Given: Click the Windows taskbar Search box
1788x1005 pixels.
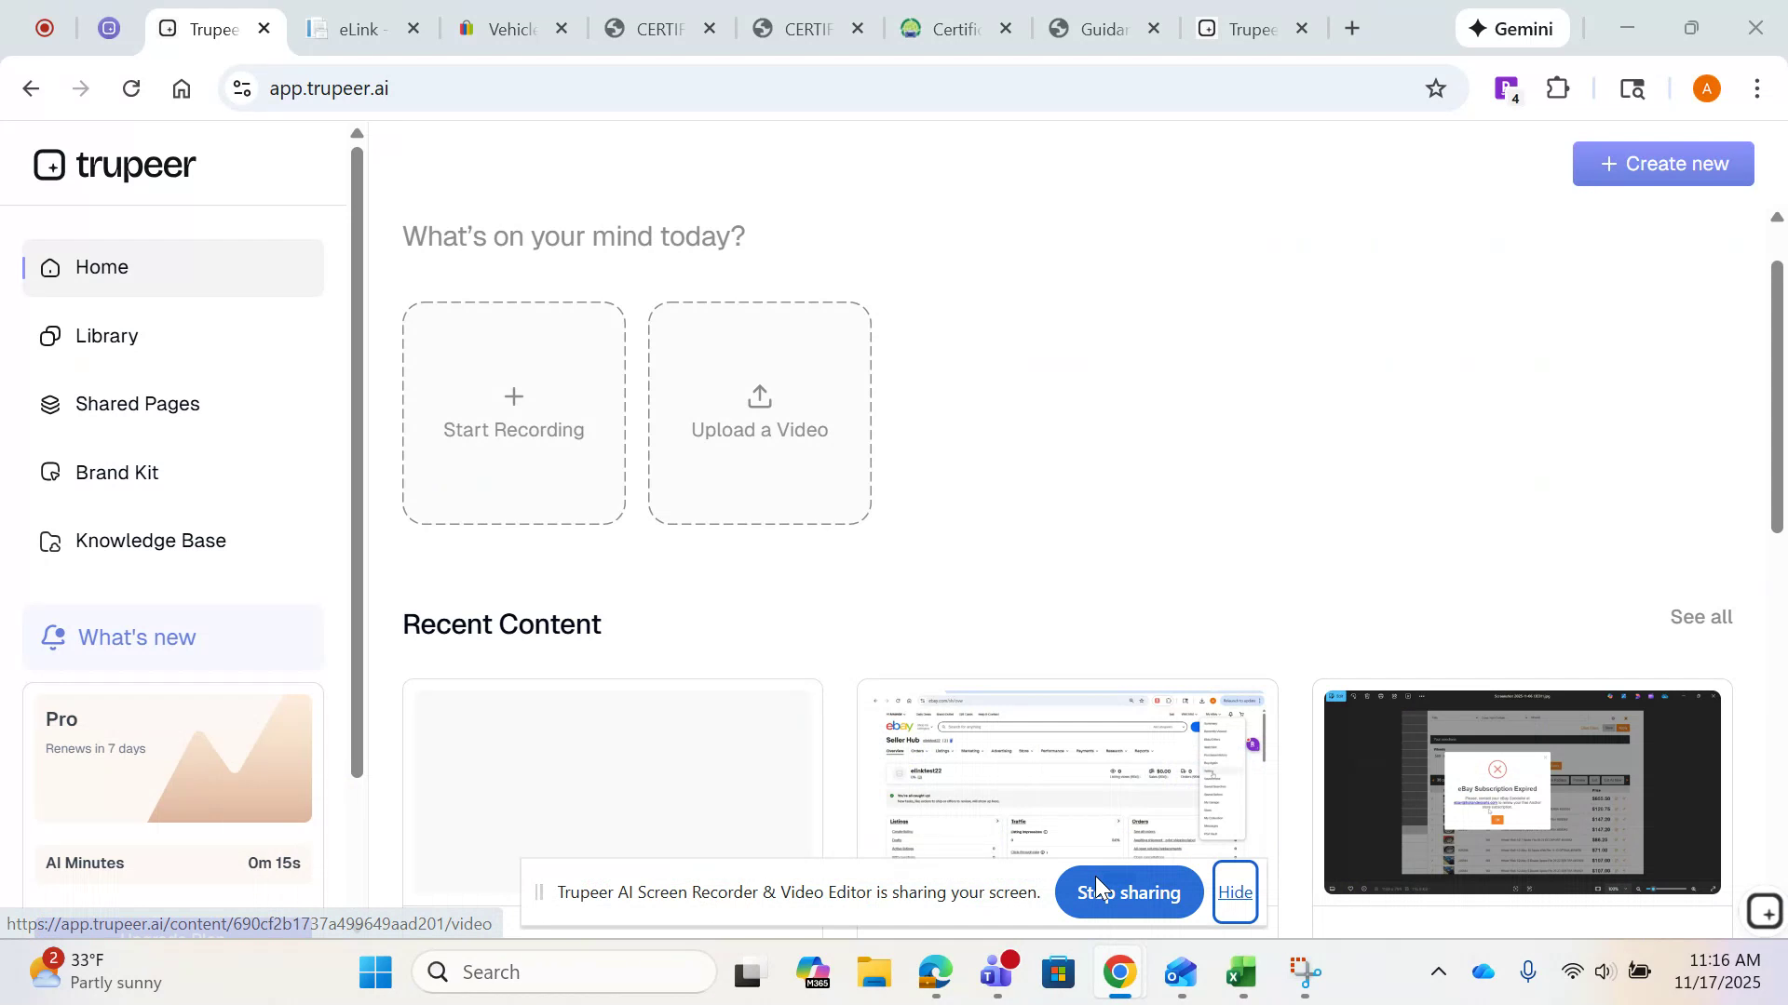Looking at the screenshot, I should pos(563,971).
